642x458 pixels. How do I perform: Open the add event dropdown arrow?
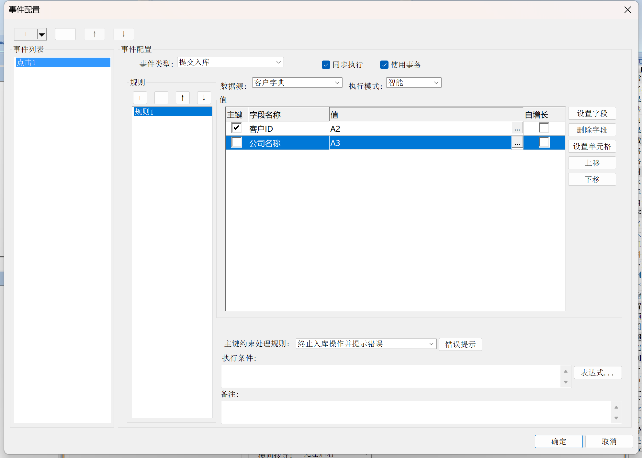point(42,34)
